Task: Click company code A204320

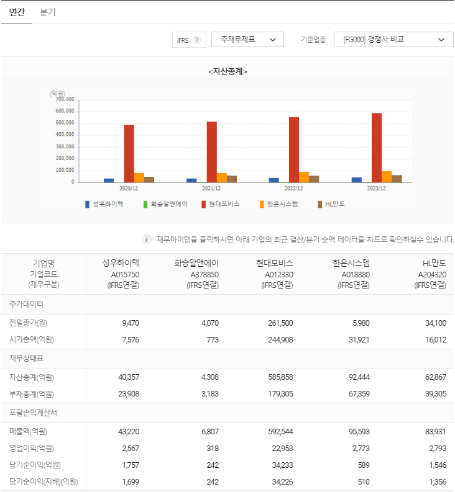Action: coord(433,275)
